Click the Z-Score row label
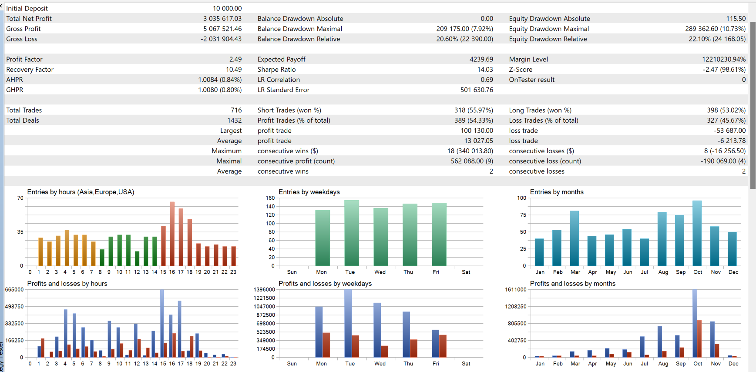This screenshot has height=372, width=756. click(521, 70)
